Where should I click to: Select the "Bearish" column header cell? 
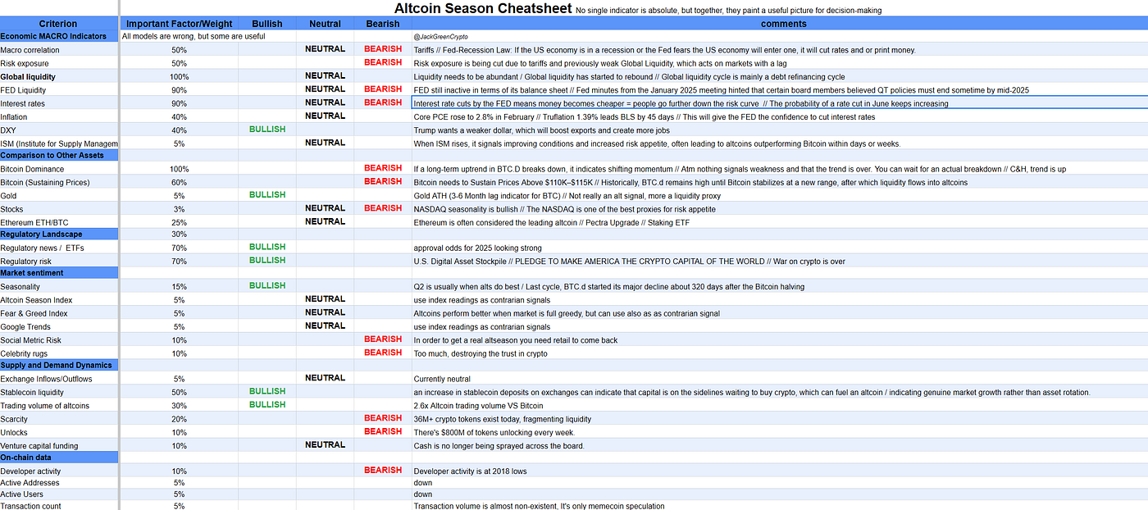pos(383,24)
